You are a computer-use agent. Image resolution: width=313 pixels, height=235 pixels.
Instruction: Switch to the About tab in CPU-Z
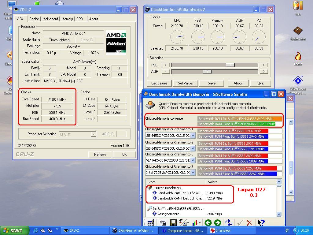pyautogui.click(x=94, y=19)
